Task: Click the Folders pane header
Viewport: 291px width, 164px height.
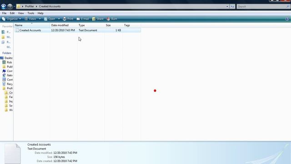Action: point(7,53)
